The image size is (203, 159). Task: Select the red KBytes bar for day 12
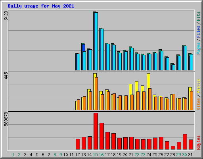(x=78, y=144)
